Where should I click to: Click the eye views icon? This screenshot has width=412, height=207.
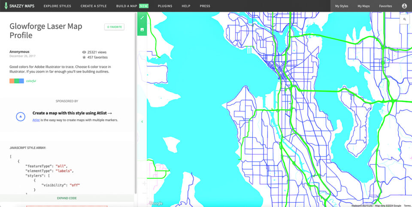84,52
